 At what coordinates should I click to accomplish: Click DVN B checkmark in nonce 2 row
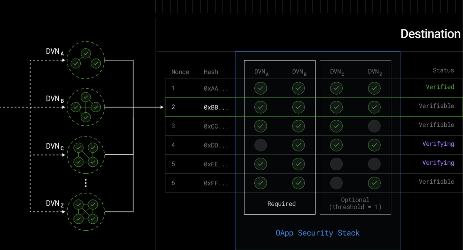298,107
